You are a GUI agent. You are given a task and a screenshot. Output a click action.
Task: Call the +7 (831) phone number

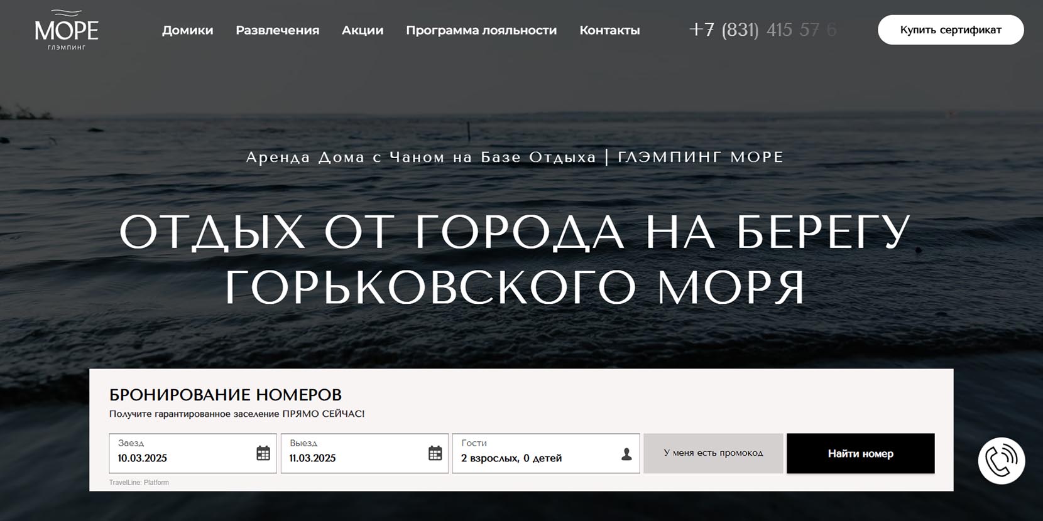click(762, 30)
